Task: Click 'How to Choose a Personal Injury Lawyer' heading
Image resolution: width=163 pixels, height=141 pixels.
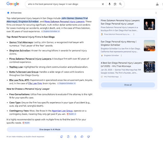Action: click(28, 89)
